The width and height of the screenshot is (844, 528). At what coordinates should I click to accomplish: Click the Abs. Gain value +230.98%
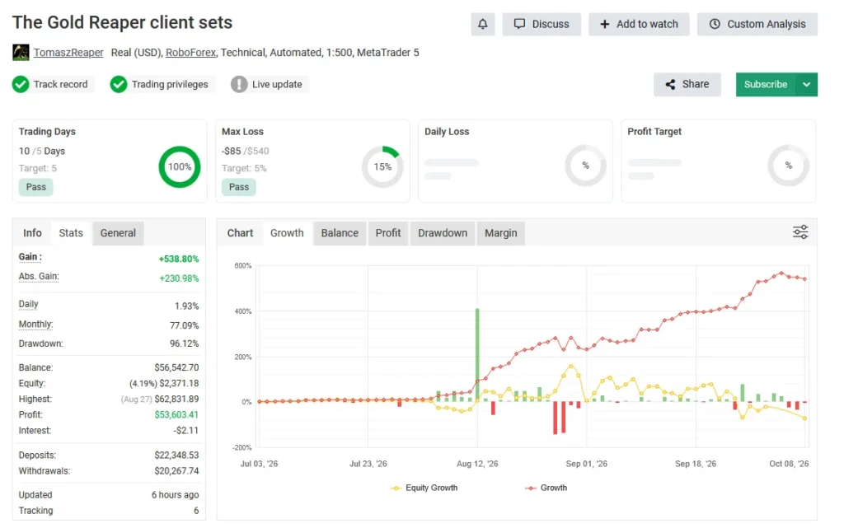click(x=179, y=278)
